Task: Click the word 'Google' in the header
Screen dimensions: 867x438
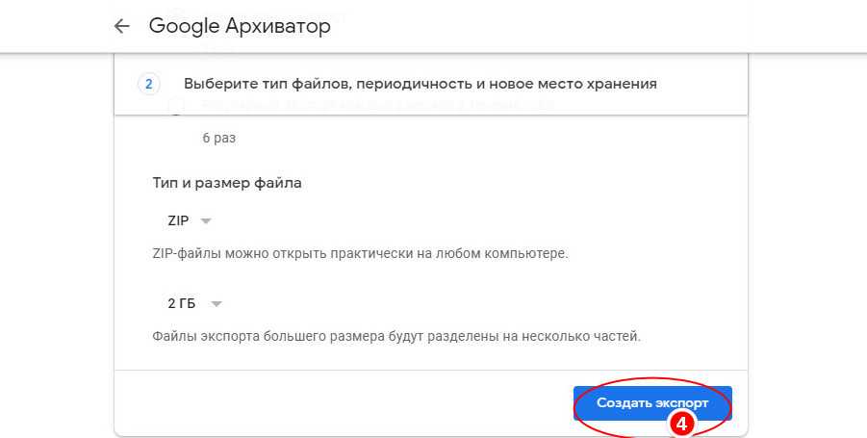Action: (x=183, y=27)
